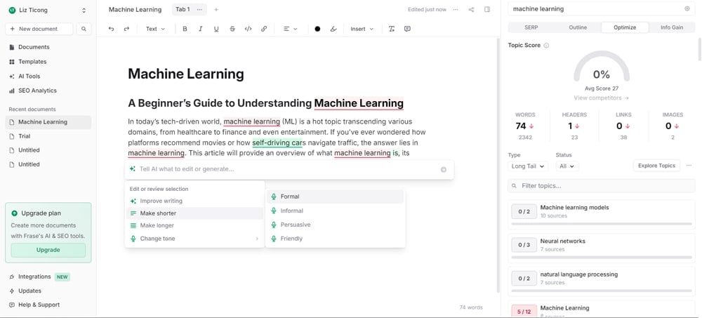Toggle italic formatting
Viewport: 702px width, 318px height.
point(200,29)
